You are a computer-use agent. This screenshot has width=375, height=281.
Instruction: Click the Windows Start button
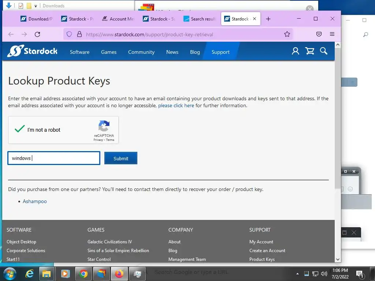10,274
